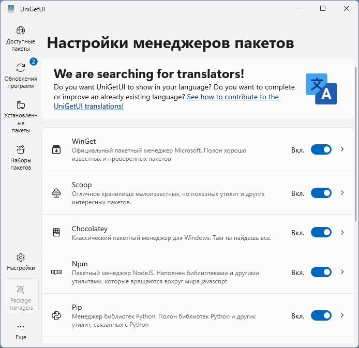Click the Вкл. label next to Scoop
The width and height of the screenshot is (359, 348).
298,193
